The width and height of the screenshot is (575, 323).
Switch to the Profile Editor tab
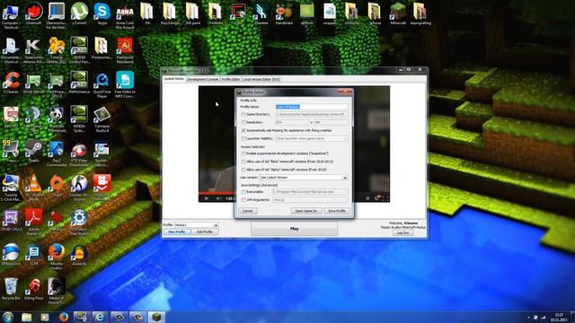[231, 79]
